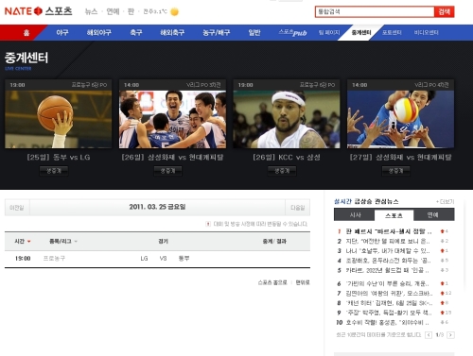This screenshot has height=356, width=473.
Task: Open 해외축구 in the navigation bar
Action: click(172, 32)
